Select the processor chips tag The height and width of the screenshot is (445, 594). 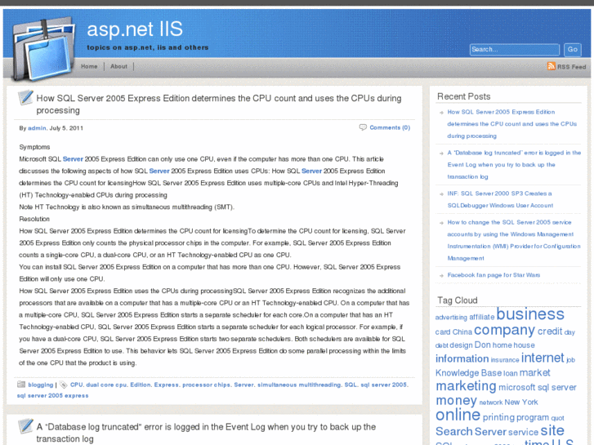click(206, 385)
